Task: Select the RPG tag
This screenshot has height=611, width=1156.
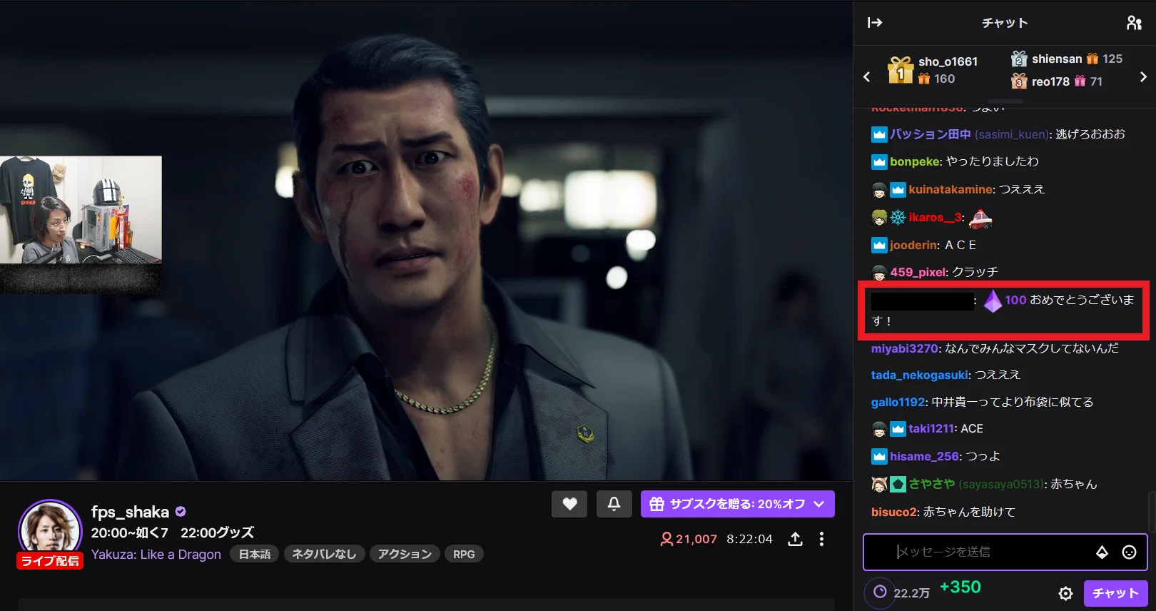Action: (464, 554)
